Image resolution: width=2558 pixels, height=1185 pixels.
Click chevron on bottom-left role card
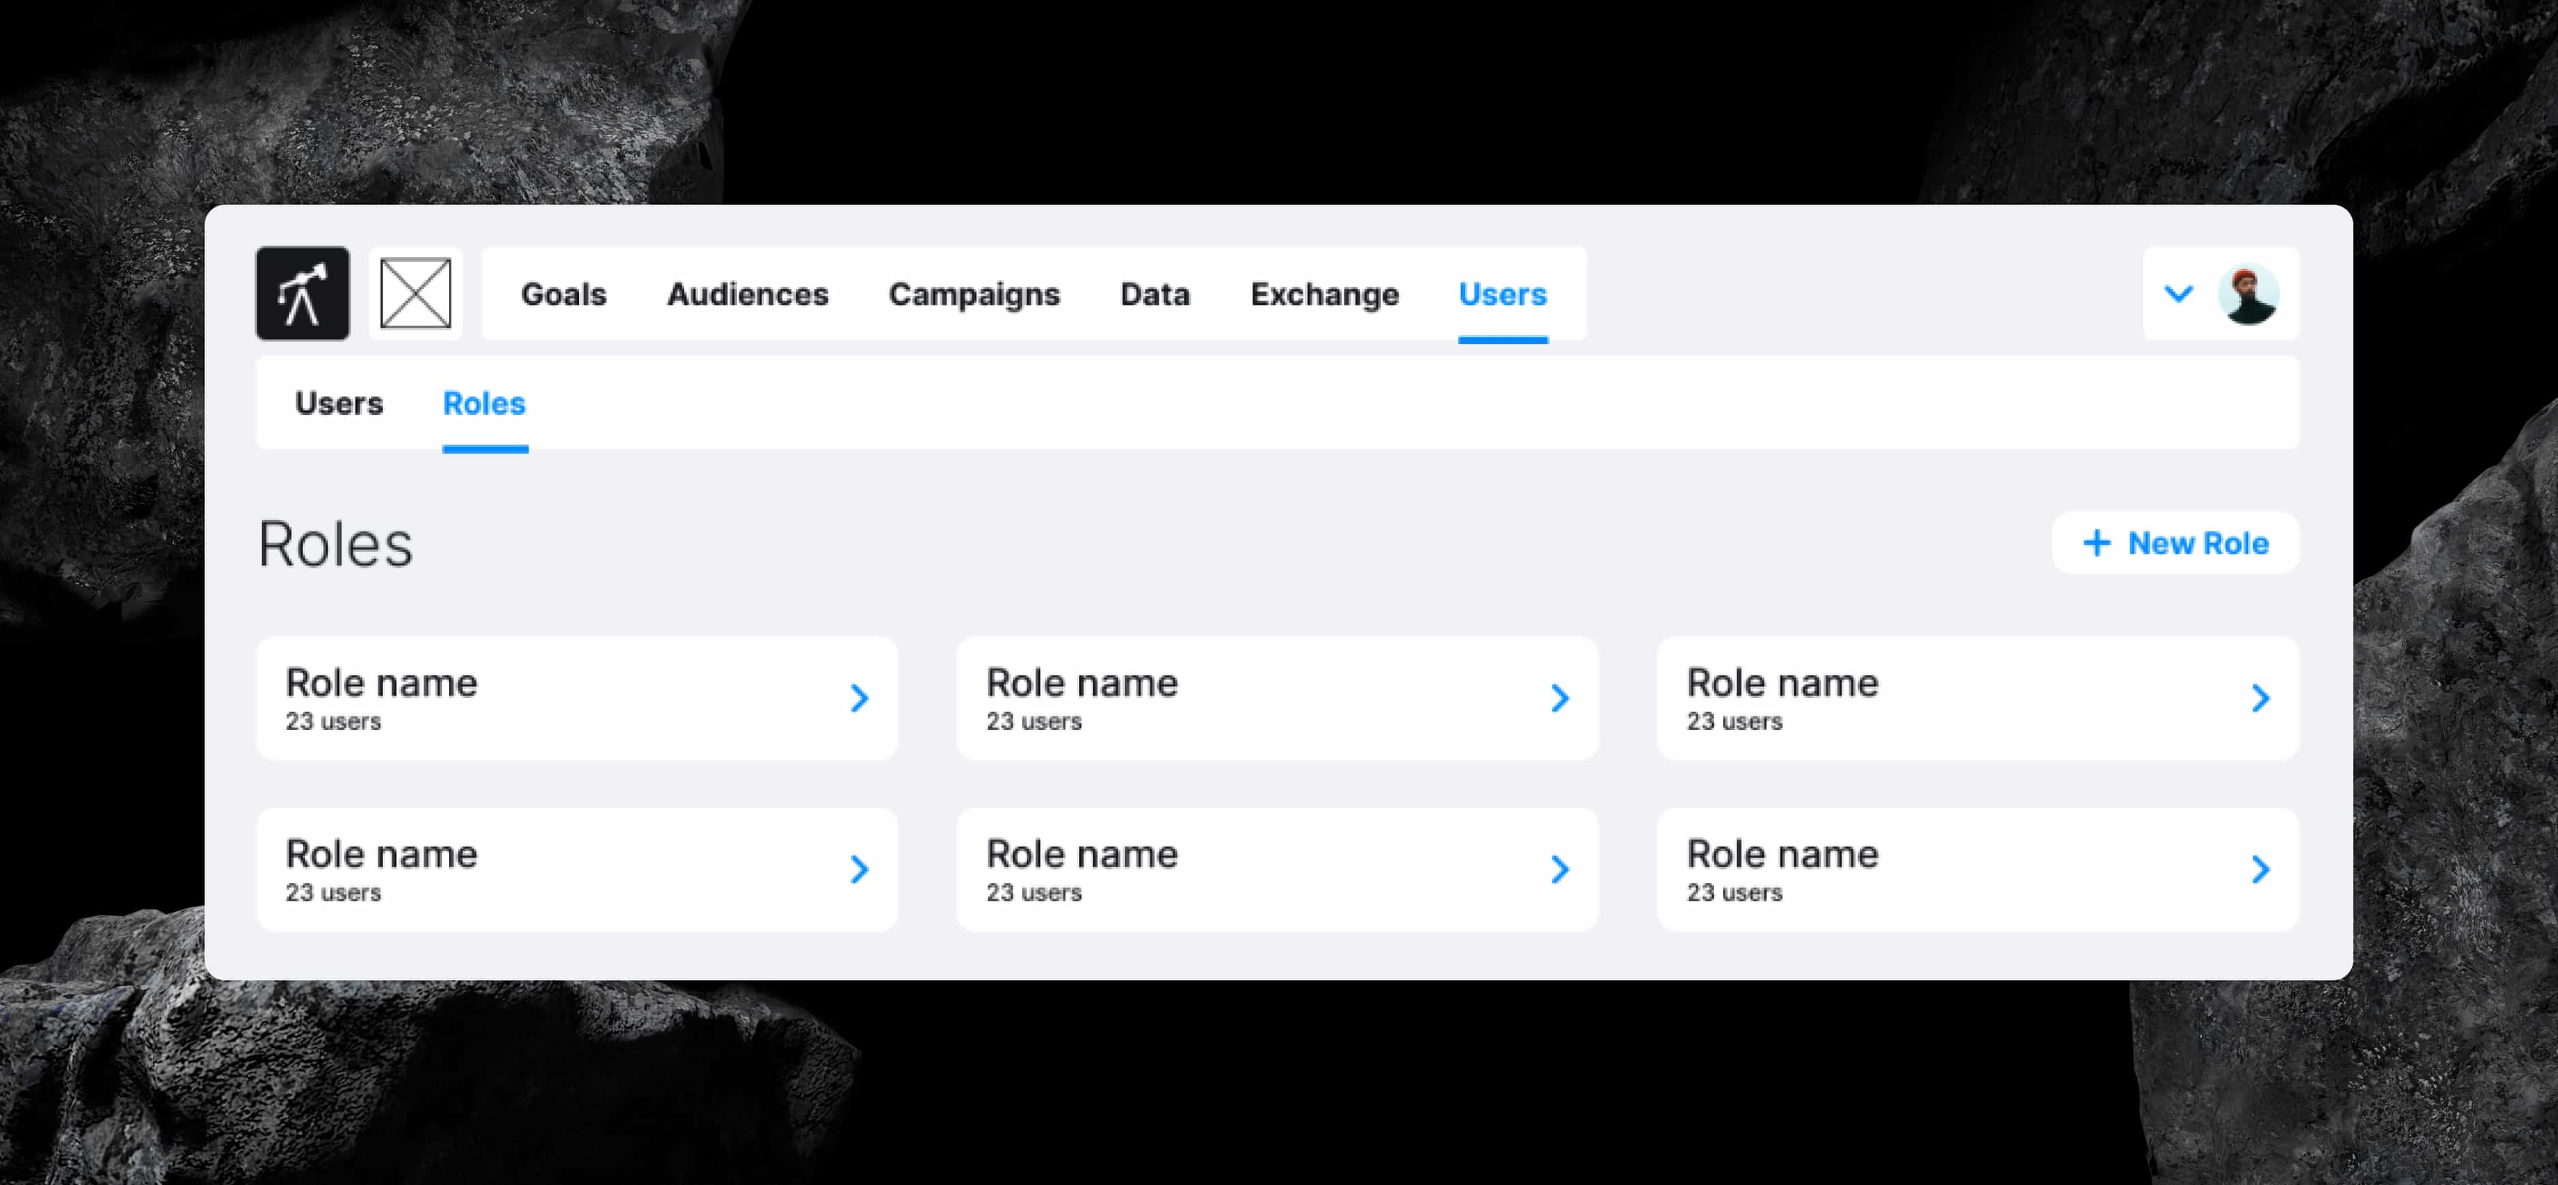pyautogui.click(x=860, y=869)
